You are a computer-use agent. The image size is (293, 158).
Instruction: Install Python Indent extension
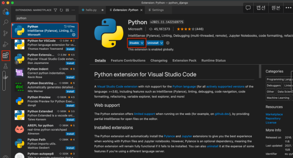70,78
